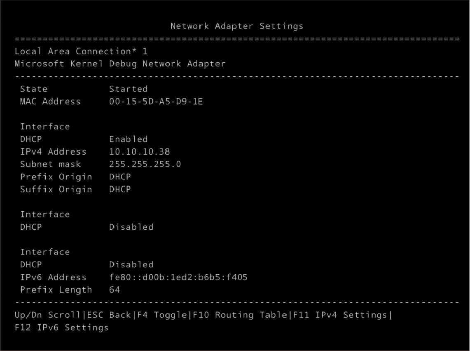The width and height of the screenshot is (470, 351).
Task: Click the Network Adapter Settings title
Action: [237, 26]
